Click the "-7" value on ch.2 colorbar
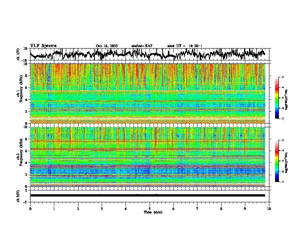 pos(282,182)
